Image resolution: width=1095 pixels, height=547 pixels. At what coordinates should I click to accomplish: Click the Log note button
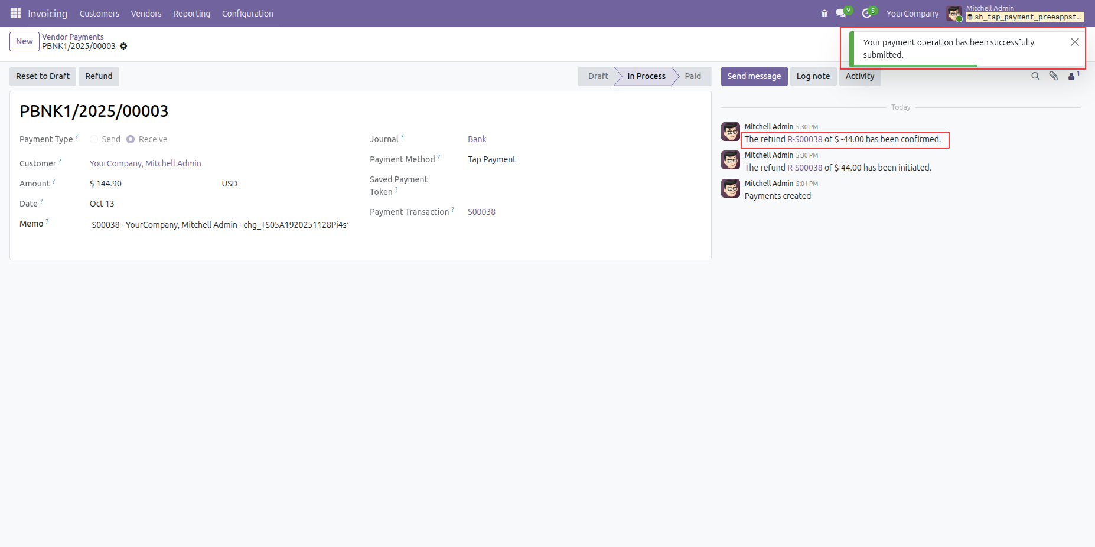(813, 76)
